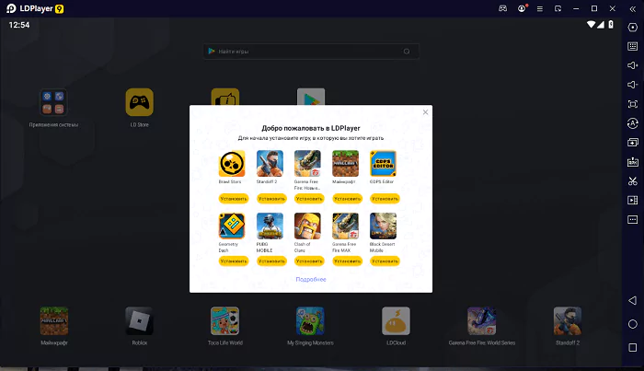Image resolution: width=644 pixels, height=371 pixels.
Task: Click the Android Back triangle button
Action: (x=633, y=300)
